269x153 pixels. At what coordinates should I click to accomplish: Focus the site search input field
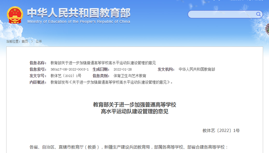coord(225,14)
